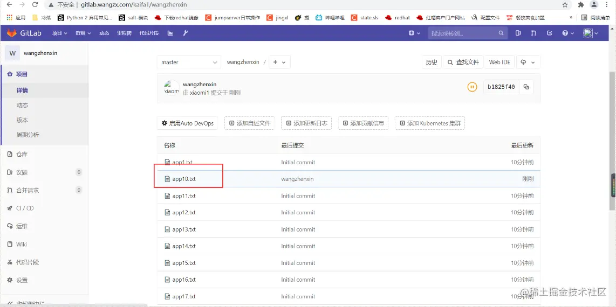Open the new item plus menu in navbar
The height and width of the screenshot is (307, 616).
[414, 33]
